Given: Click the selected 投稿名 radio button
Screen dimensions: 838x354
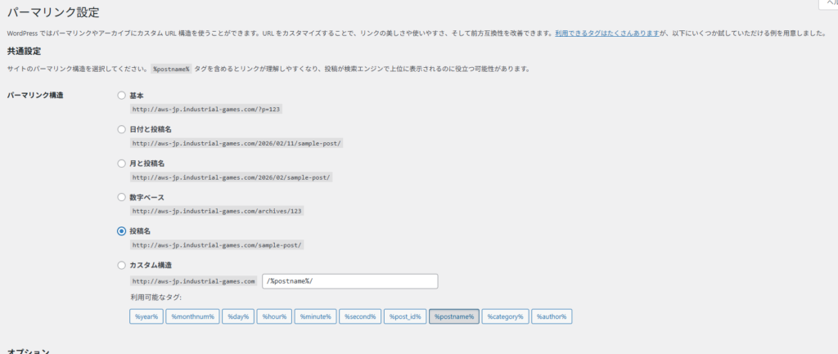Looking at the screenshot, I should point(122,231).
